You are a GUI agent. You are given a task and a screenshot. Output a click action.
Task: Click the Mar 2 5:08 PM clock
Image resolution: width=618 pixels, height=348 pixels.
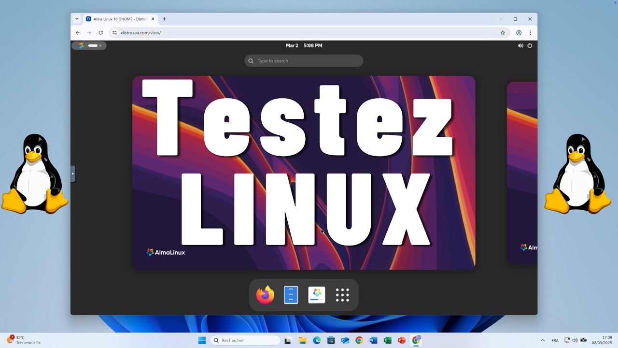(x=304, y=45)
